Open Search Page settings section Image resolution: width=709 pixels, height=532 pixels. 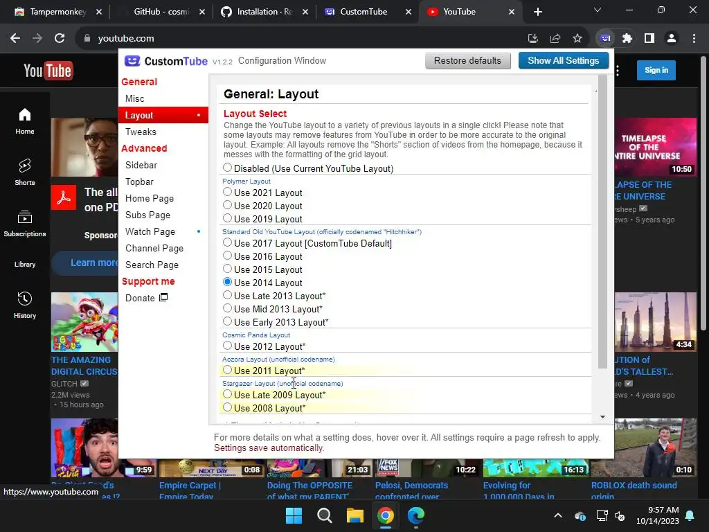pyautogui.click(x=163, y=265)
